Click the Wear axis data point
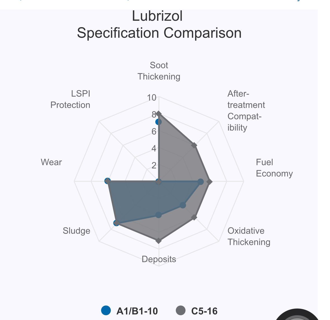The image size is (330, 320). [108, 181]
